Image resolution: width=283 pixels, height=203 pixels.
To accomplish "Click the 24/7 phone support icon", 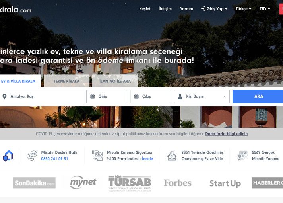I will (32, 156).
